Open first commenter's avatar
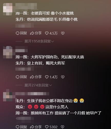This screenshot has width=111, height=129. pos(8,9)
